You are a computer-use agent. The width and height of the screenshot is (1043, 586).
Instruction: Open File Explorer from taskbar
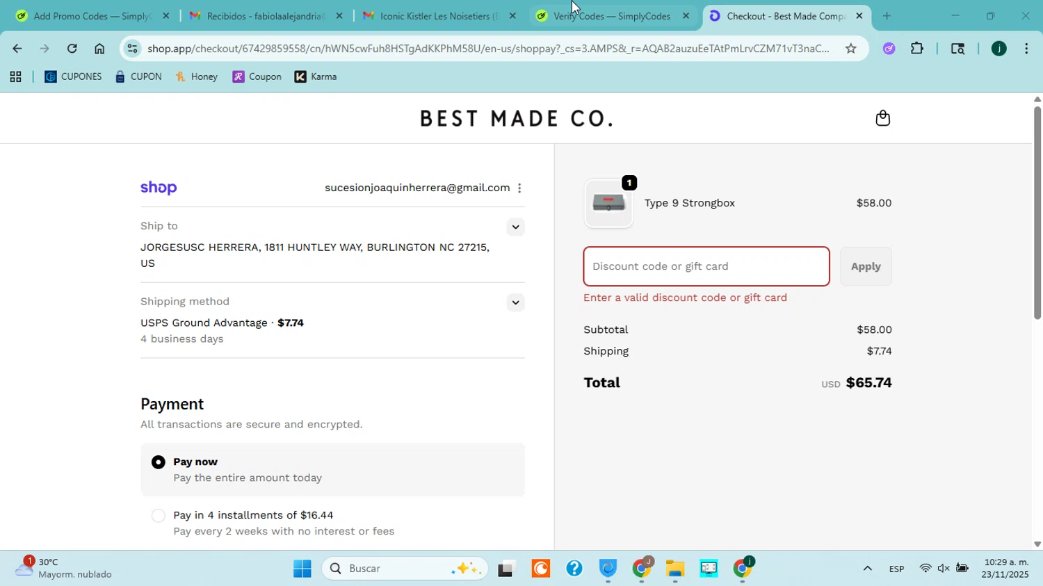(x=675, y=569)
